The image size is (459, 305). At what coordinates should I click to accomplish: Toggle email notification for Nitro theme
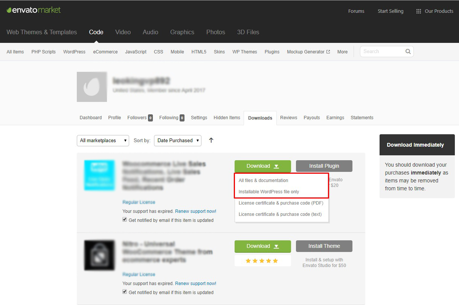125,292
